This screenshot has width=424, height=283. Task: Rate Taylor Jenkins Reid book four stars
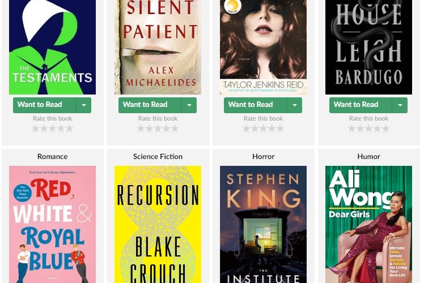tap(272, 128)
